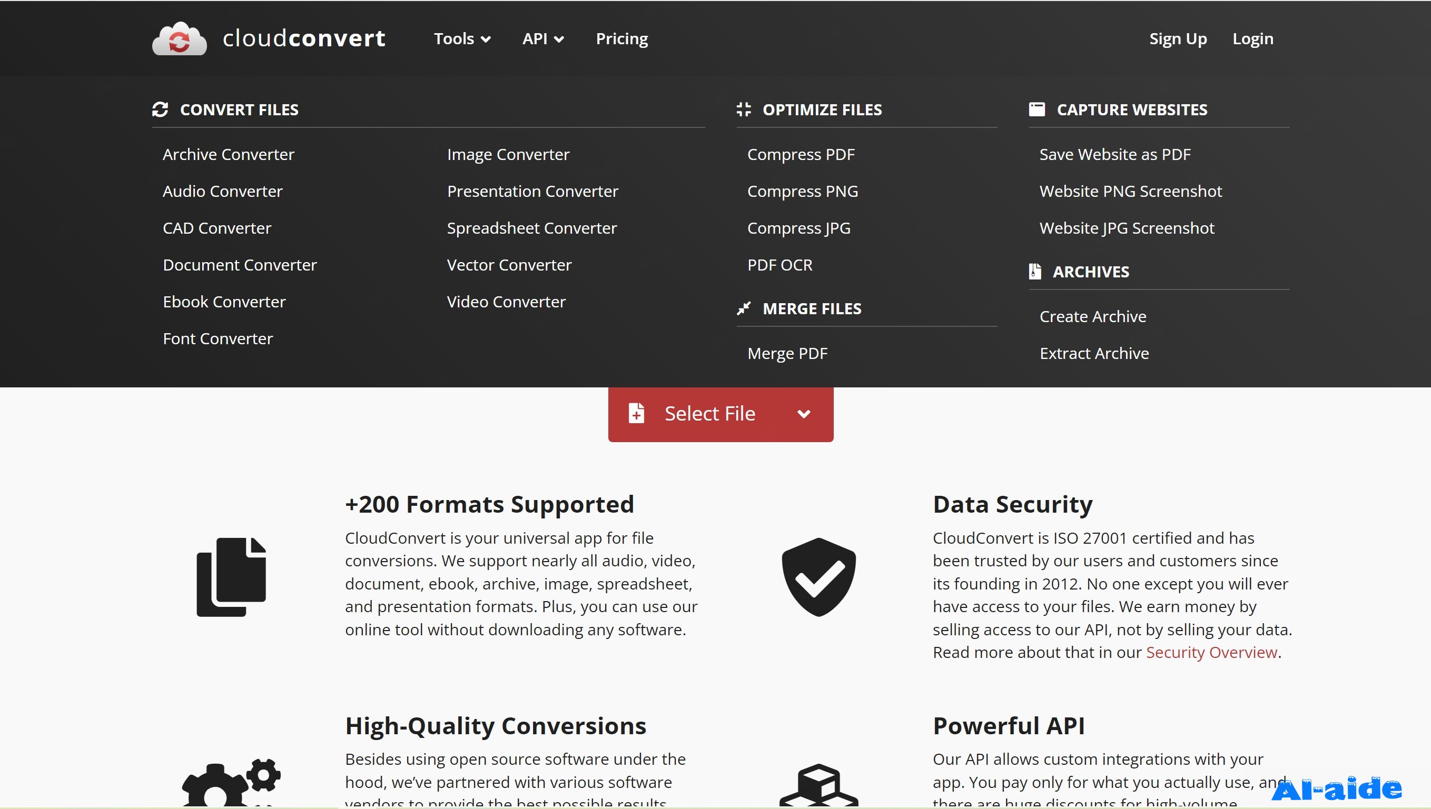Expand the API dropdown menu
This screenshot has height=809, width=1431.
(543, 39)
